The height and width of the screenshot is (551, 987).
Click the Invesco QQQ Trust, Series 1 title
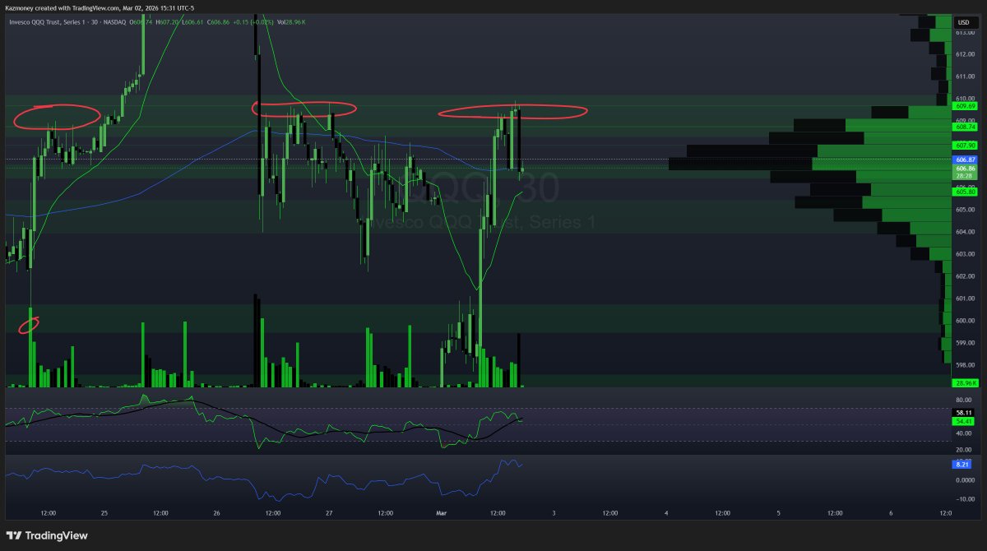click(47, 22)
